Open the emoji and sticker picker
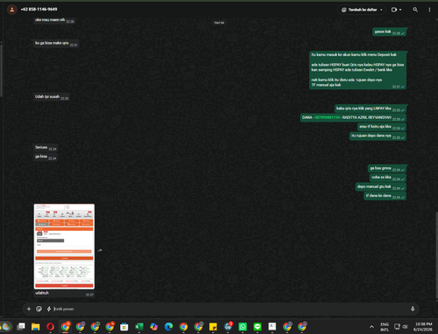 click(39, 309)
